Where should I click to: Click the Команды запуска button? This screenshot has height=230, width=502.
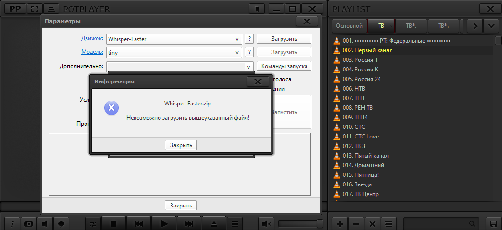[284, 66]
